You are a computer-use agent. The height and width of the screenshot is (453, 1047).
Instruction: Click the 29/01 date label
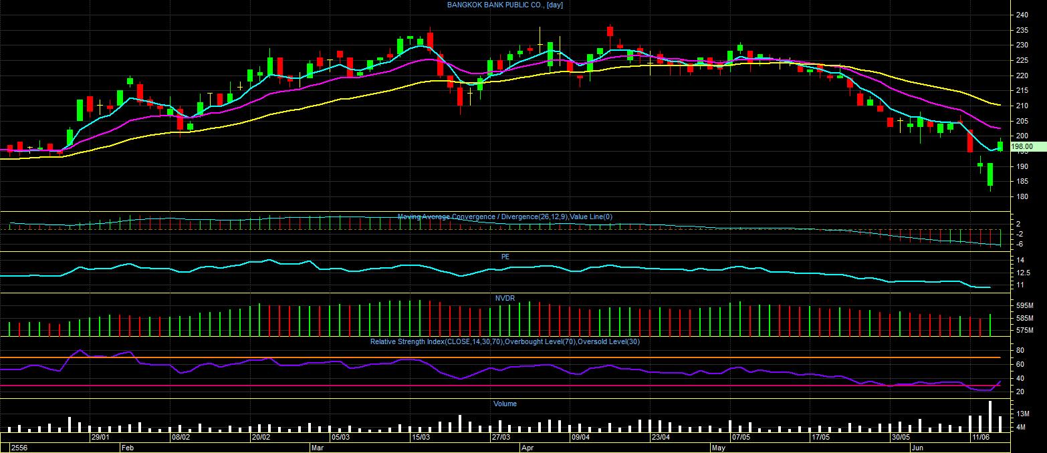[x=101, y=437]
